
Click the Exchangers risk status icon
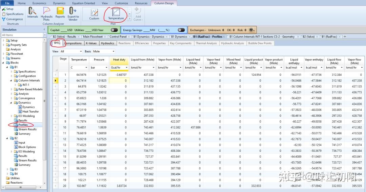[x=251, y=30]
